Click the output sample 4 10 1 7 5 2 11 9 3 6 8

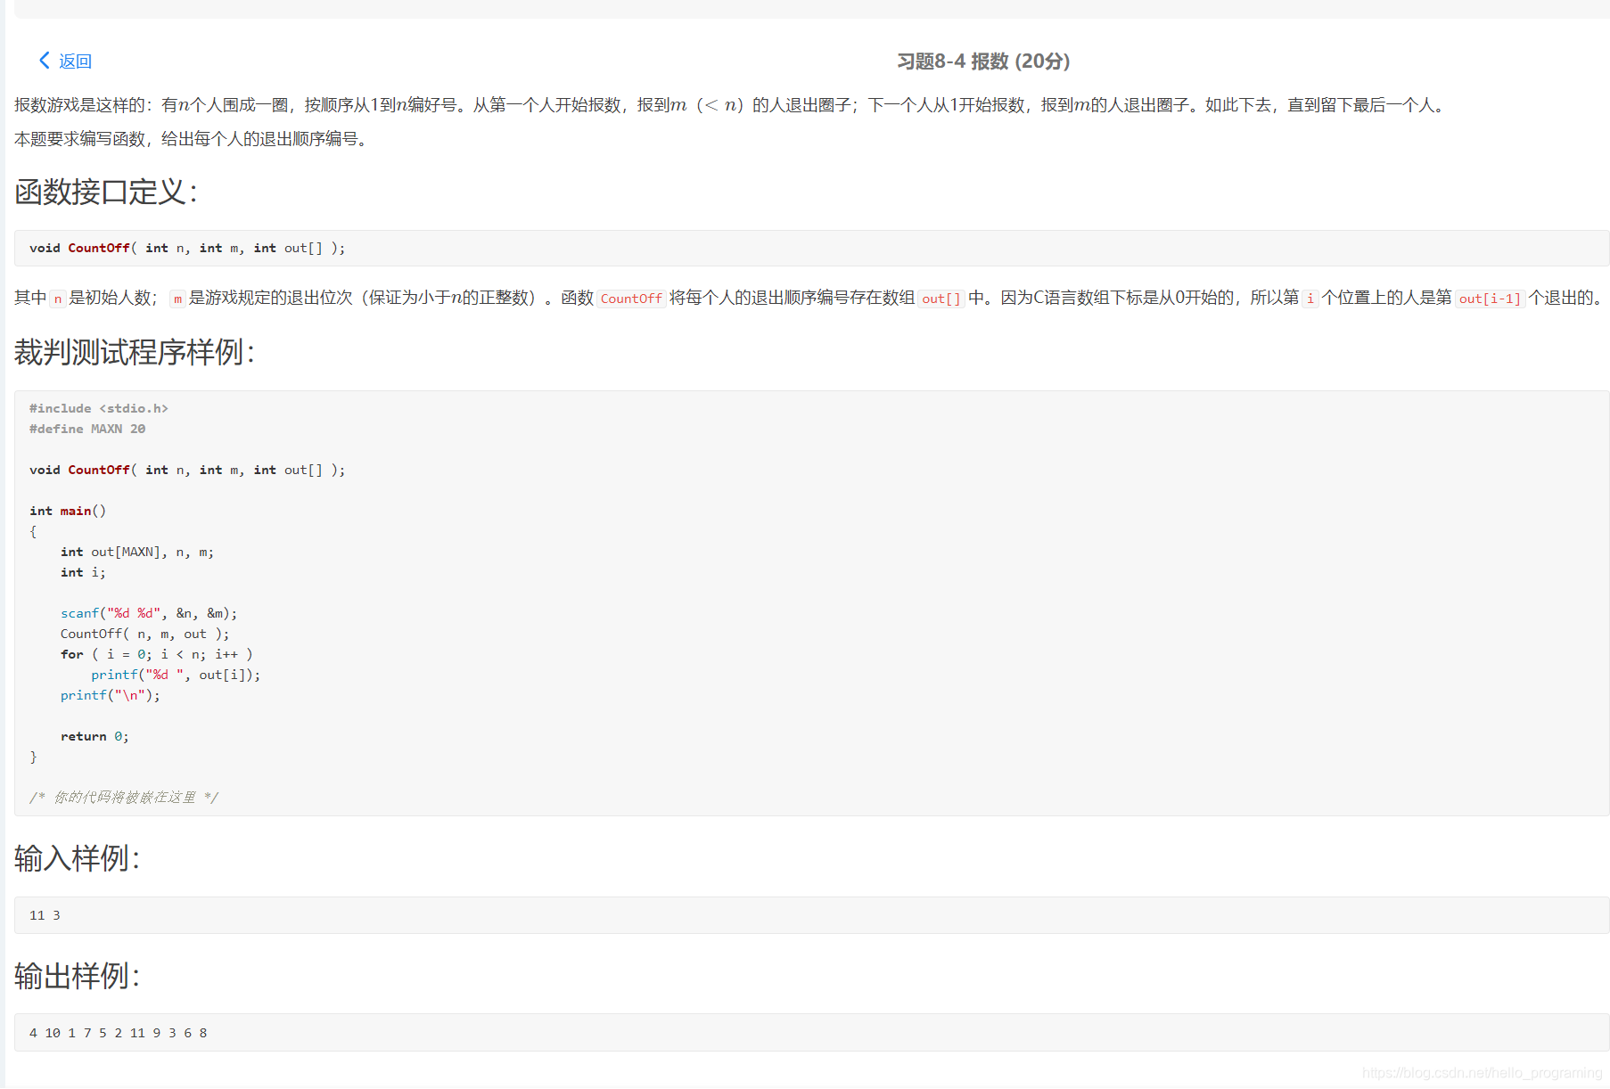118,1033
